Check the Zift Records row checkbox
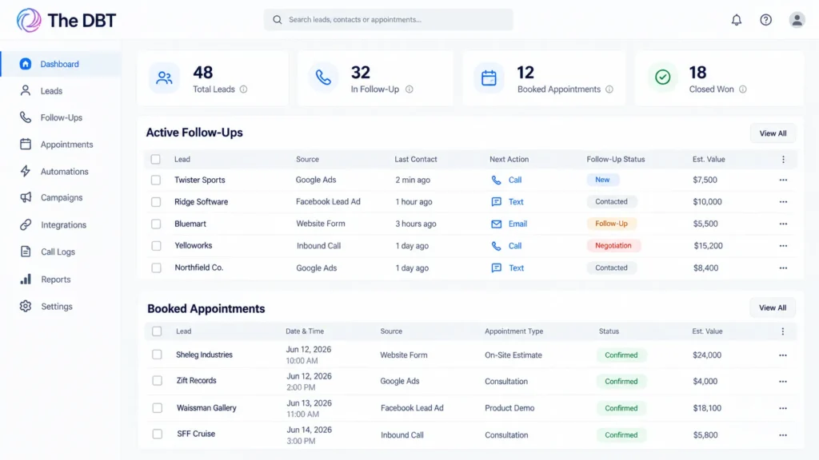819x460 pixels. point(158,381)
